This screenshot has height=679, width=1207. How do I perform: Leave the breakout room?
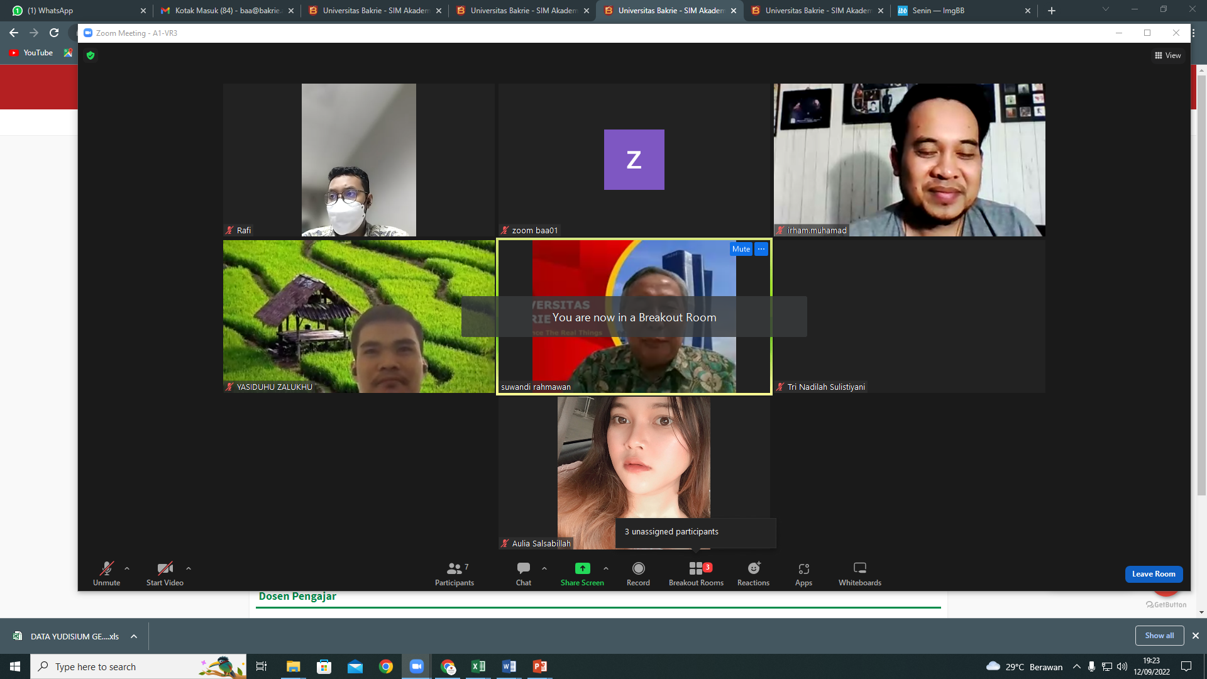(1154, 574)
